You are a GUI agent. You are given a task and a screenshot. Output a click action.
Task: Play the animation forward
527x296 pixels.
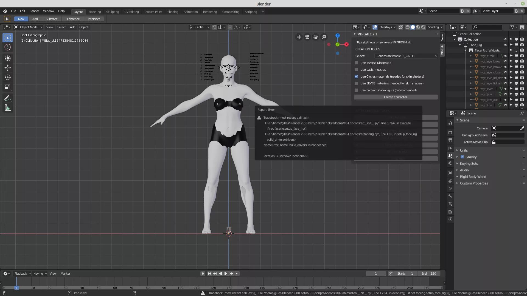[x=226, y=274]
